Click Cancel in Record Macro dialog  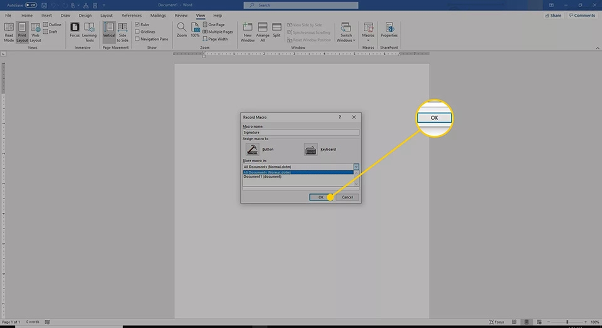pos(347,197)
